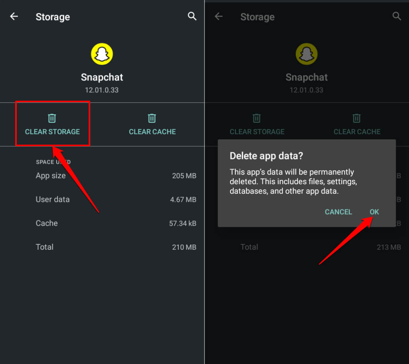The height and width of the screenshot is (364, 409).
Task: Tap the back arrow on the left Storage screen
Action: [14, 16]
